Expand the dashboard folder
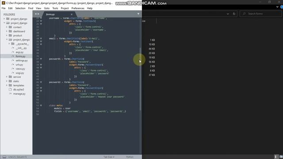 [7, 31]
